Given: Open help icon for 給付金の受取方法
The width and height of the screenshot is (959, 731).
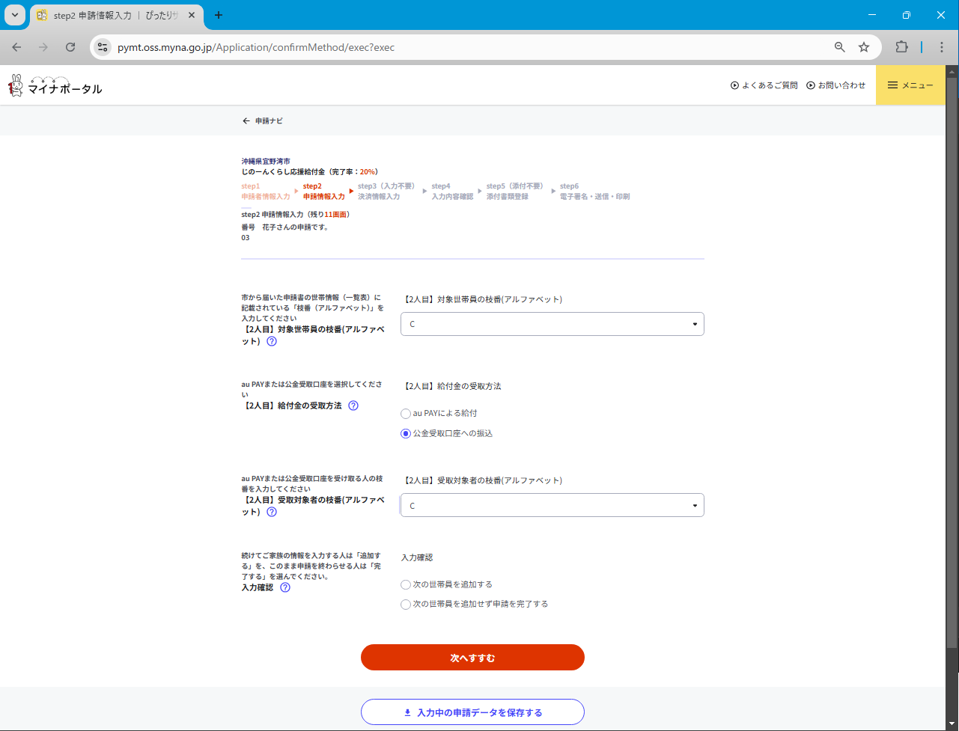Looking at the screenshot, I should [353, 406].
